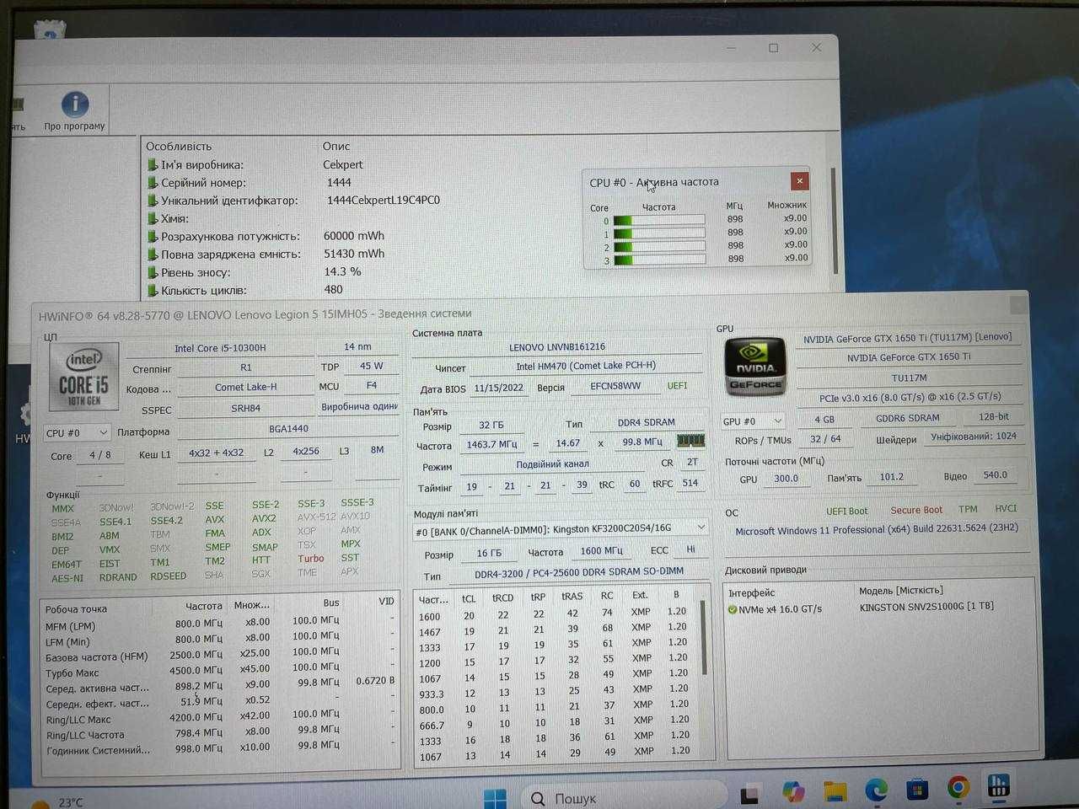
Task: Click the BIOS date '11/15/2022'
Action: tap(499, 388)
